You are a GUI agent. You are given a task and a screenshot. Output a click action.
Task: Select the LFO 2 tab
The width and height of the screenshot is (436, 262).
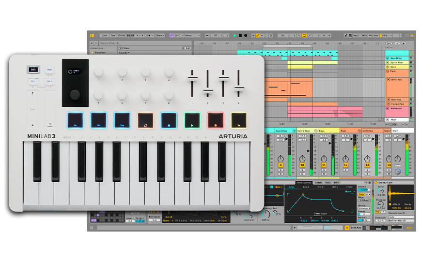coord(349,187)
